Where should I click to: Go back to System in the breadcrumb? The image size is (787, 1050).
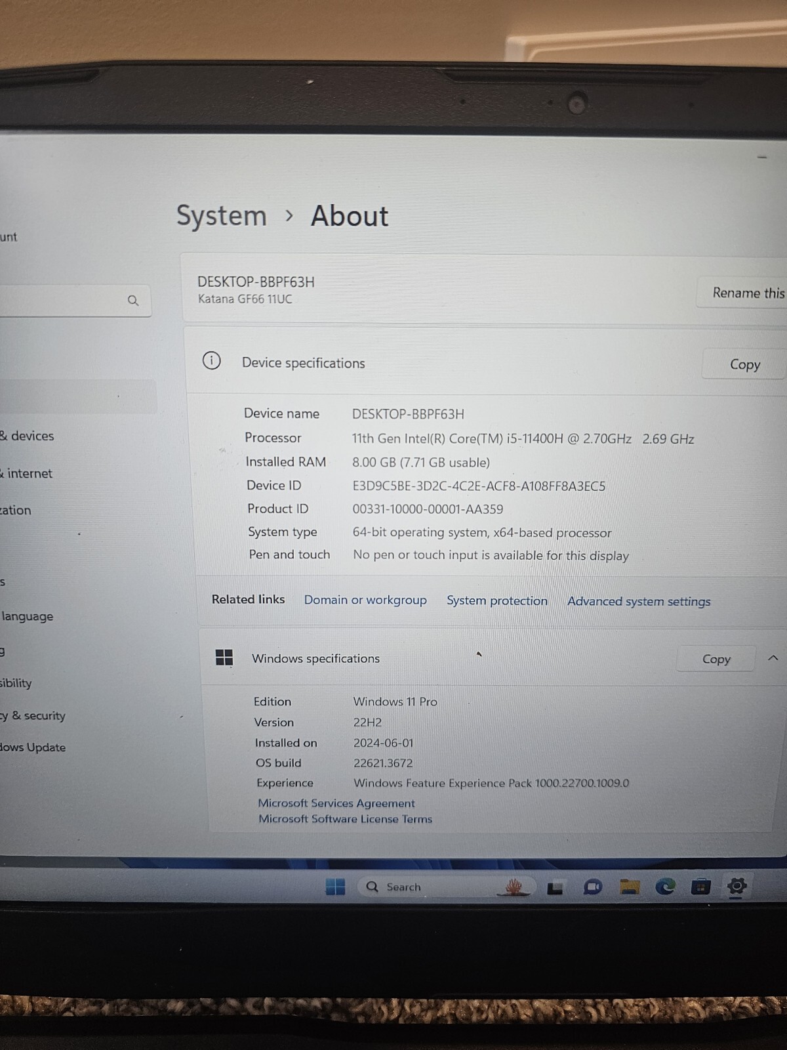coord(222,216)
